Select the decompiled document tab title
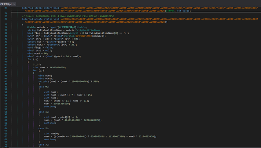 click(x=6, y=4)
